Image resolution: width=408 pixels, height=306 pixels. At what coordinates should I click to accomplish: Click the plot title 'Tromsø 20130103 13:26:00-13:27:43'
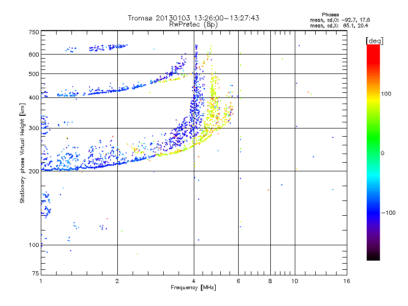tap(193, 18)
